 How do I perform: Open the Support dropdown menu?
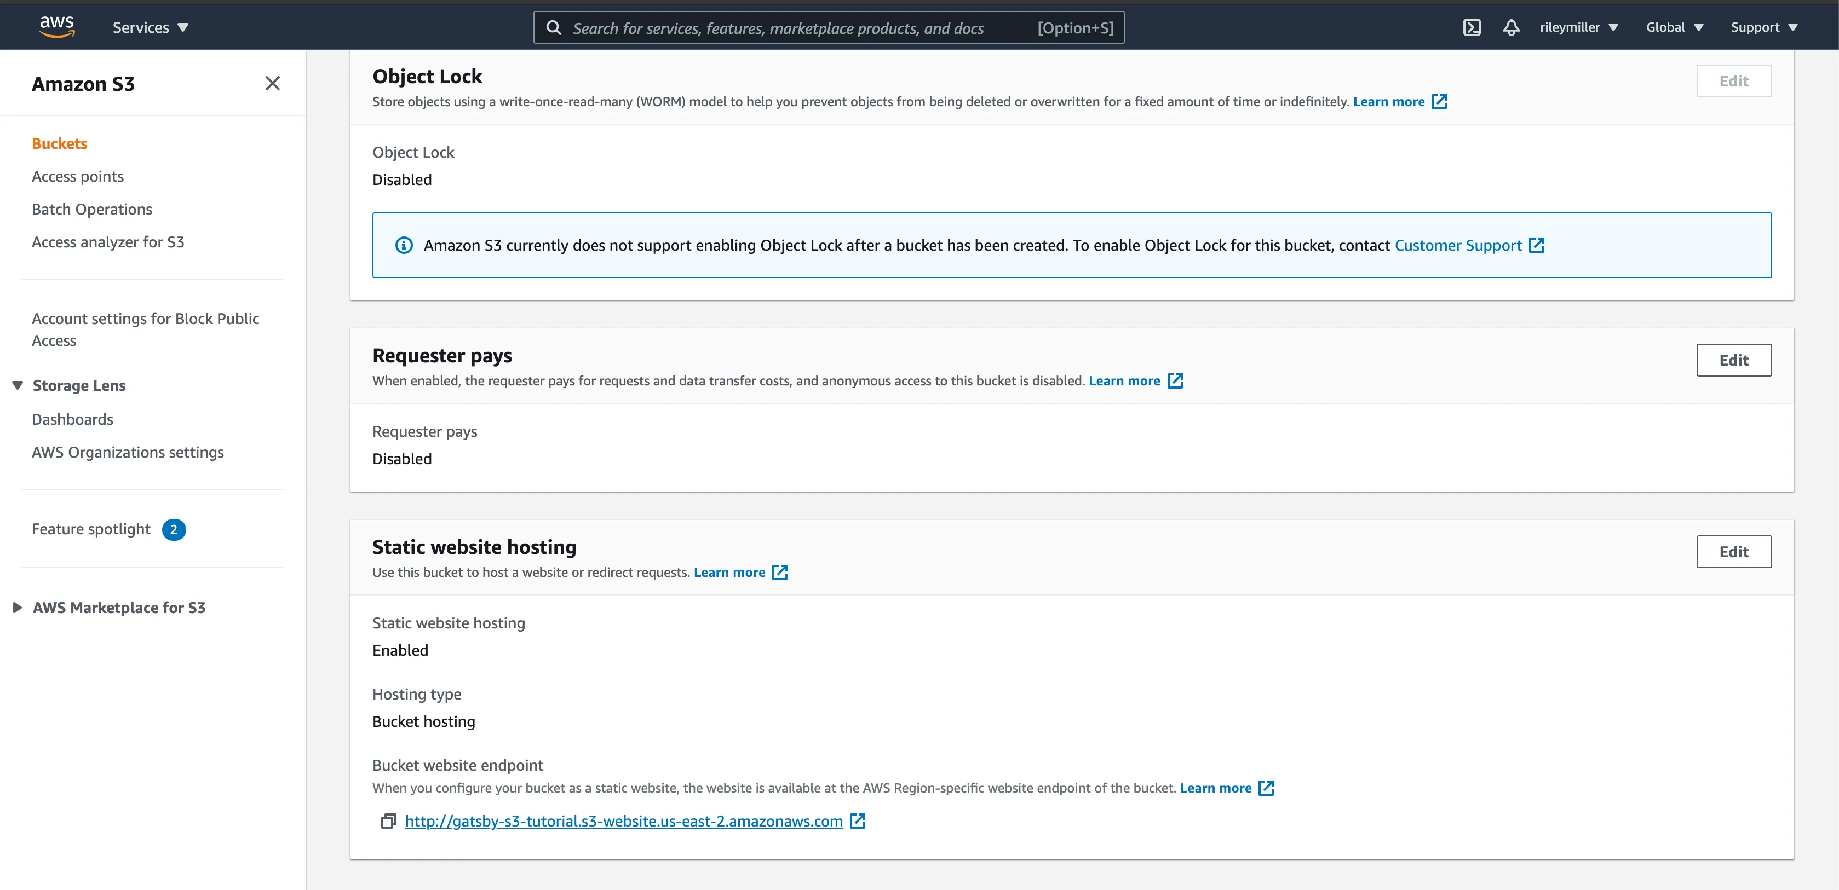point(1763,27)
